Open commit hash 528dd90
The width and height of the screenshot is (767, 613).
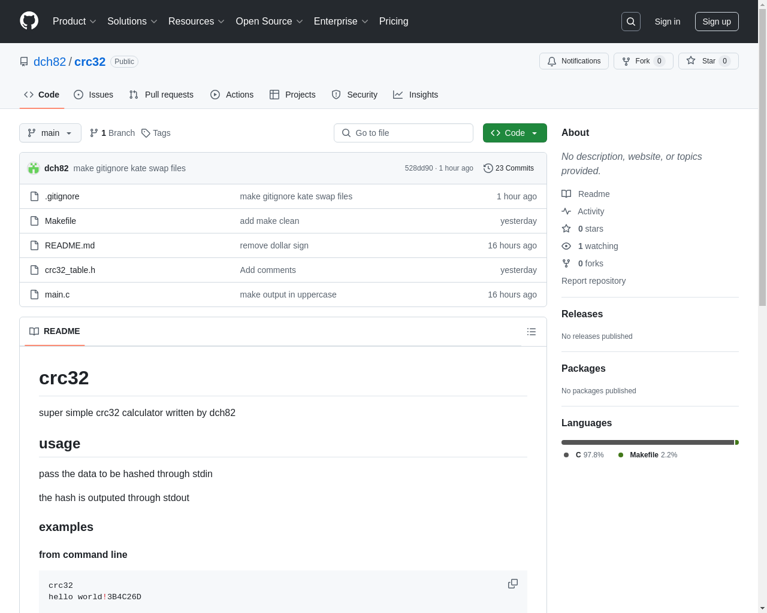click(419, 168)
